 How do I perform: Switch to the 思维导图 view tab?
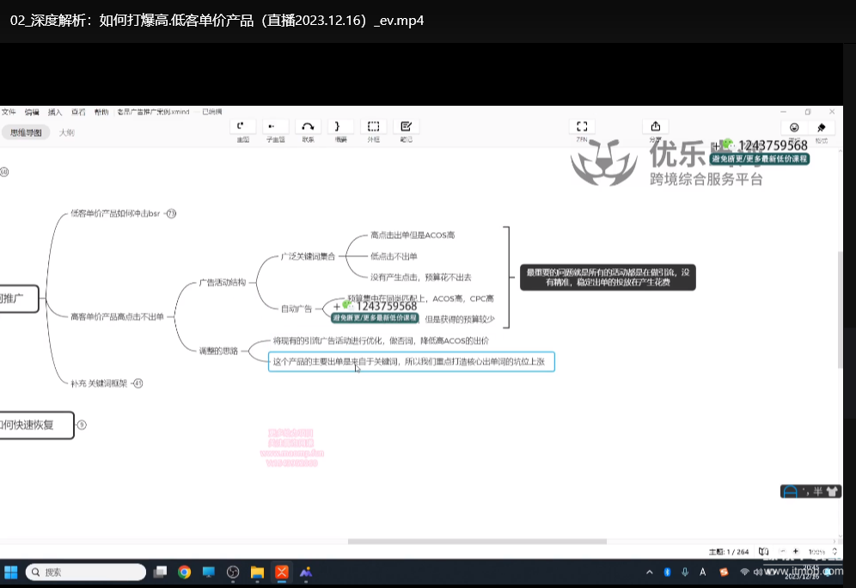[26, 132]
